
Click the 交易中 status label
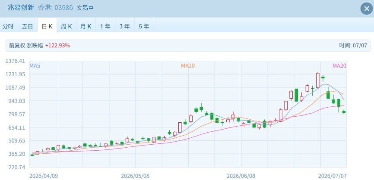(x=85, y=8)
